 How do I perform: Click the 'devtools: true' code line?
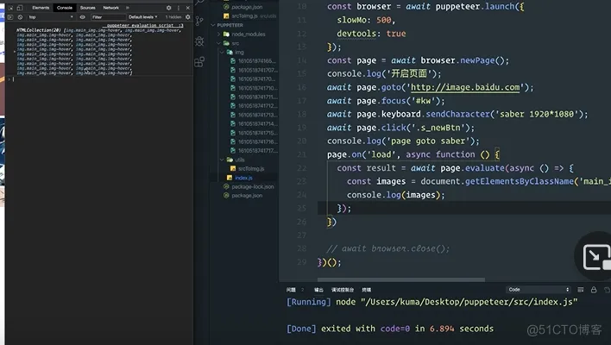click(x=371, y=34)
